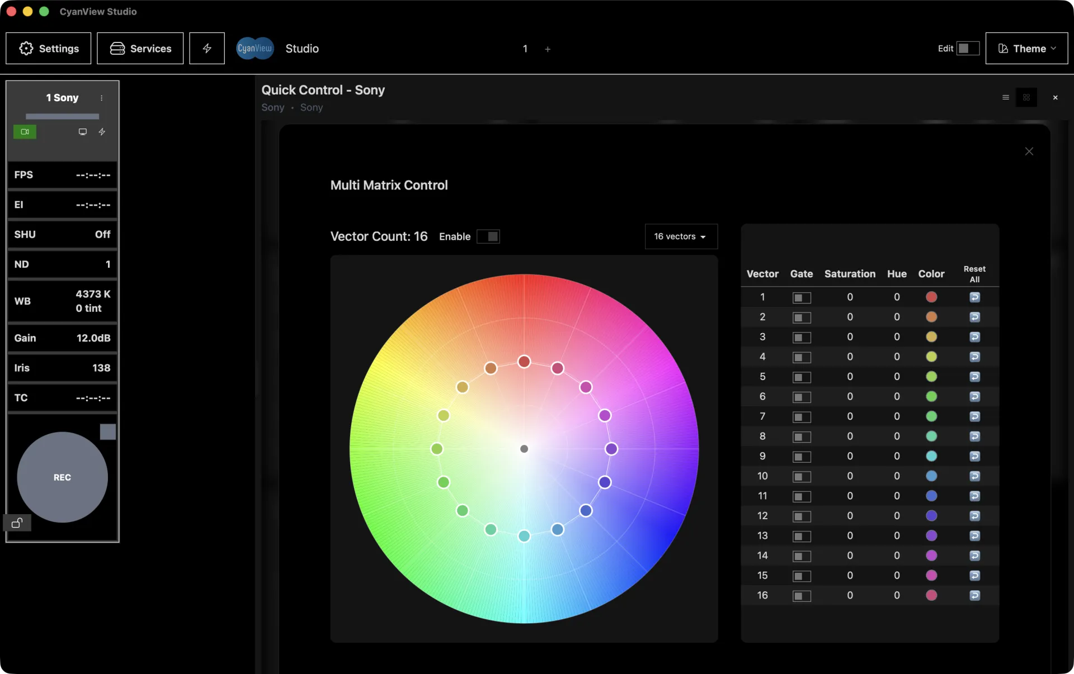This screenshot has height=674, width=1074.
Task: Reset vector 11 values
Action: pyautogui.click(x=975, y=496)
